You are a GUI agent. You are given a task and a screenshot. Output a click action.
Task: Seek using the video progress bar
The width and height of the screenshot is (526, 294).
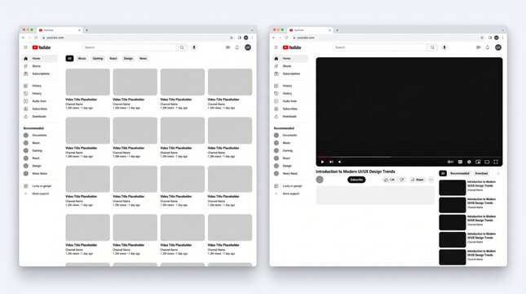[409, 157]
